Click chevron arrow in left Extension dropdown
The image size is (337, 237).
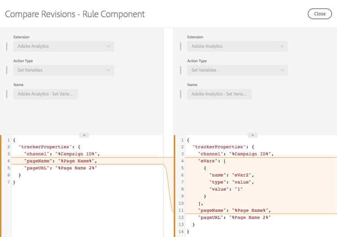click(108, 46)
